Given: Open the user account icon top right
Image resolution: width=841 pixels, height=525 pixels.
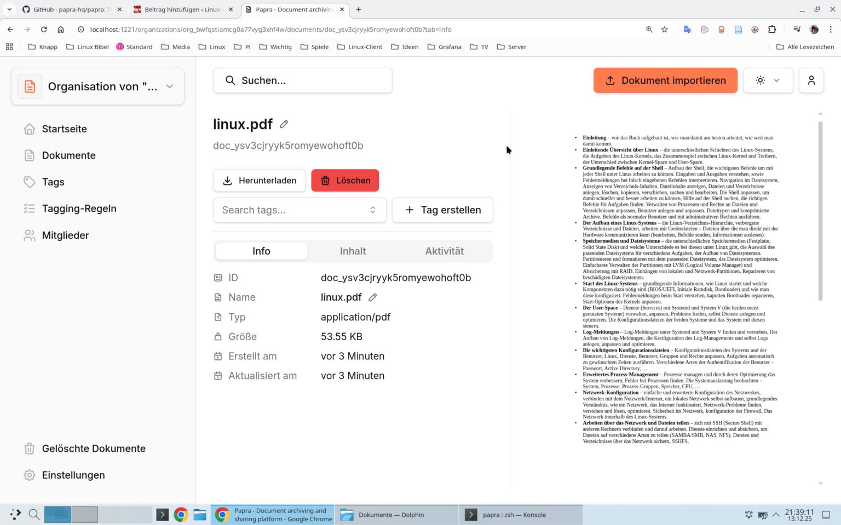Looking at the screenshot, I should pos(811,80).
